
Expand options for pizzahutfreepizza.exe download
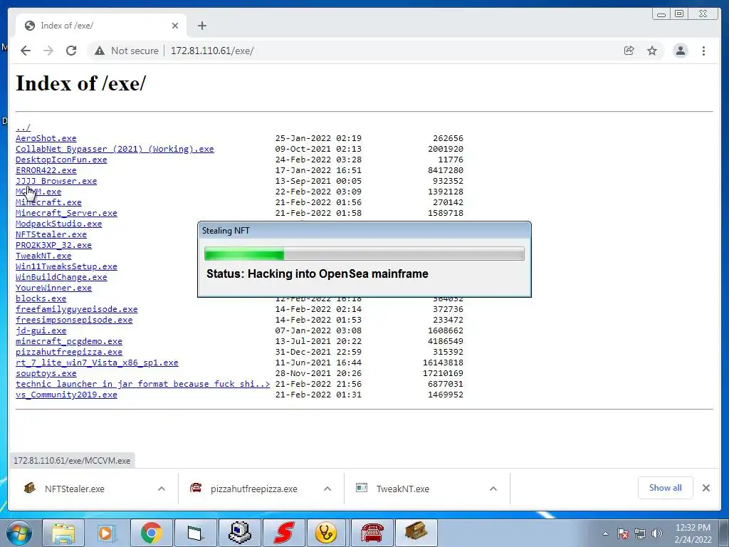tap(327, 489)
